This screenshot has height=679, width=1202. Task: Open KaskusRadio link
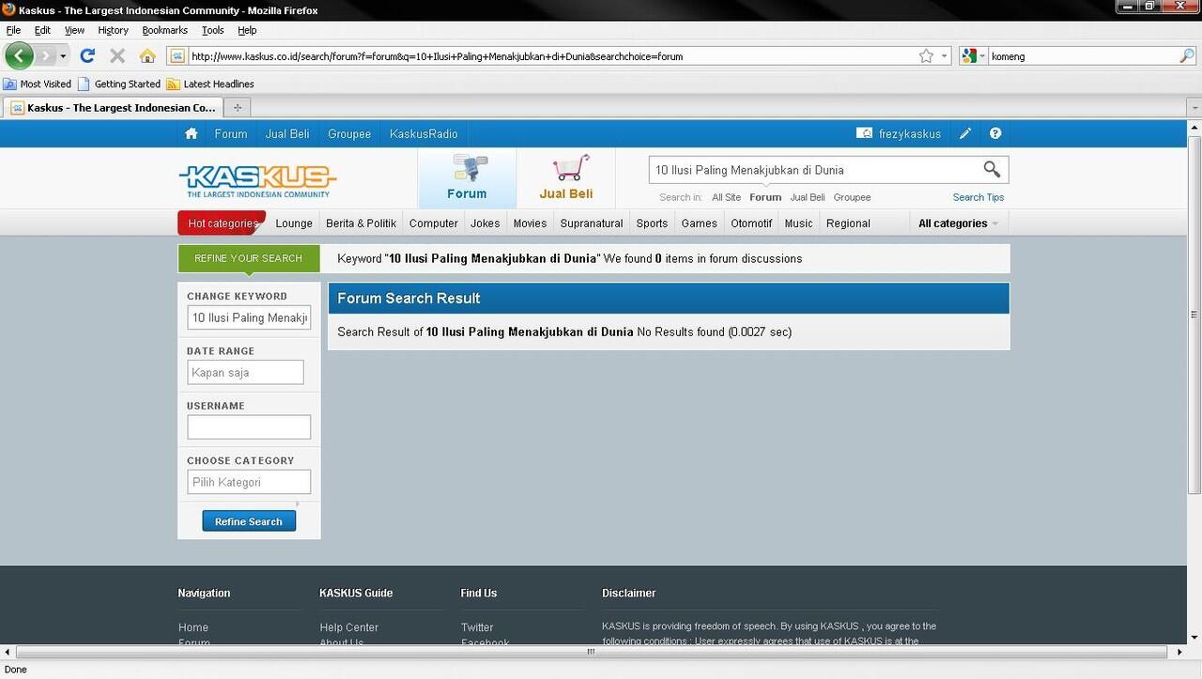(x=424, y=133)
